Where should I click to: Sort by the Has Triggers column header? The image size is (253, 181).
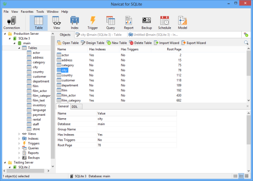tap(135, 49)
